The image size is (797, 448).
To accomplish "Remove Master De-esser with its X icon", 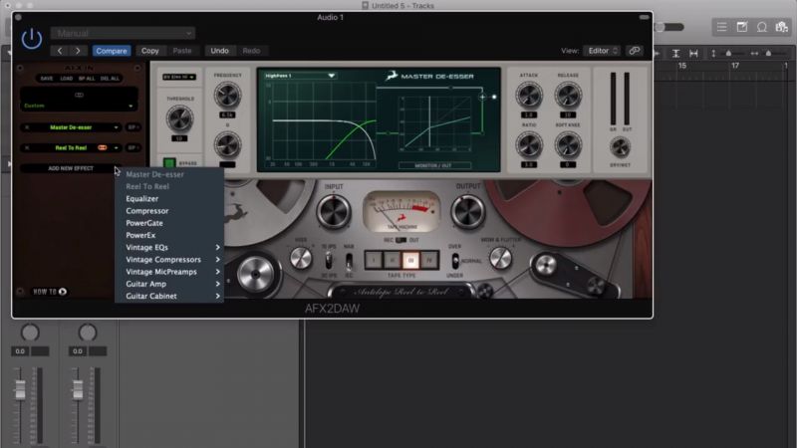I will tap(27, 127).
